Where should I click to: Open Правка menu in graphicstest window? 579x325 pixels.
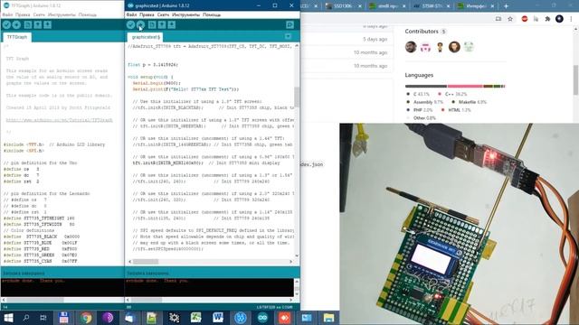[x=147, y=14]
